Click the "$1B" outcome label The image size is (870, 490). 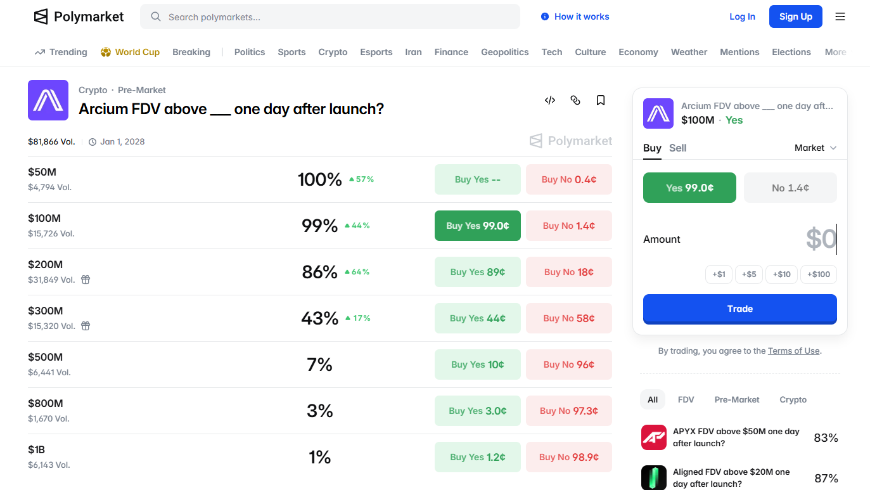point(36,449)
